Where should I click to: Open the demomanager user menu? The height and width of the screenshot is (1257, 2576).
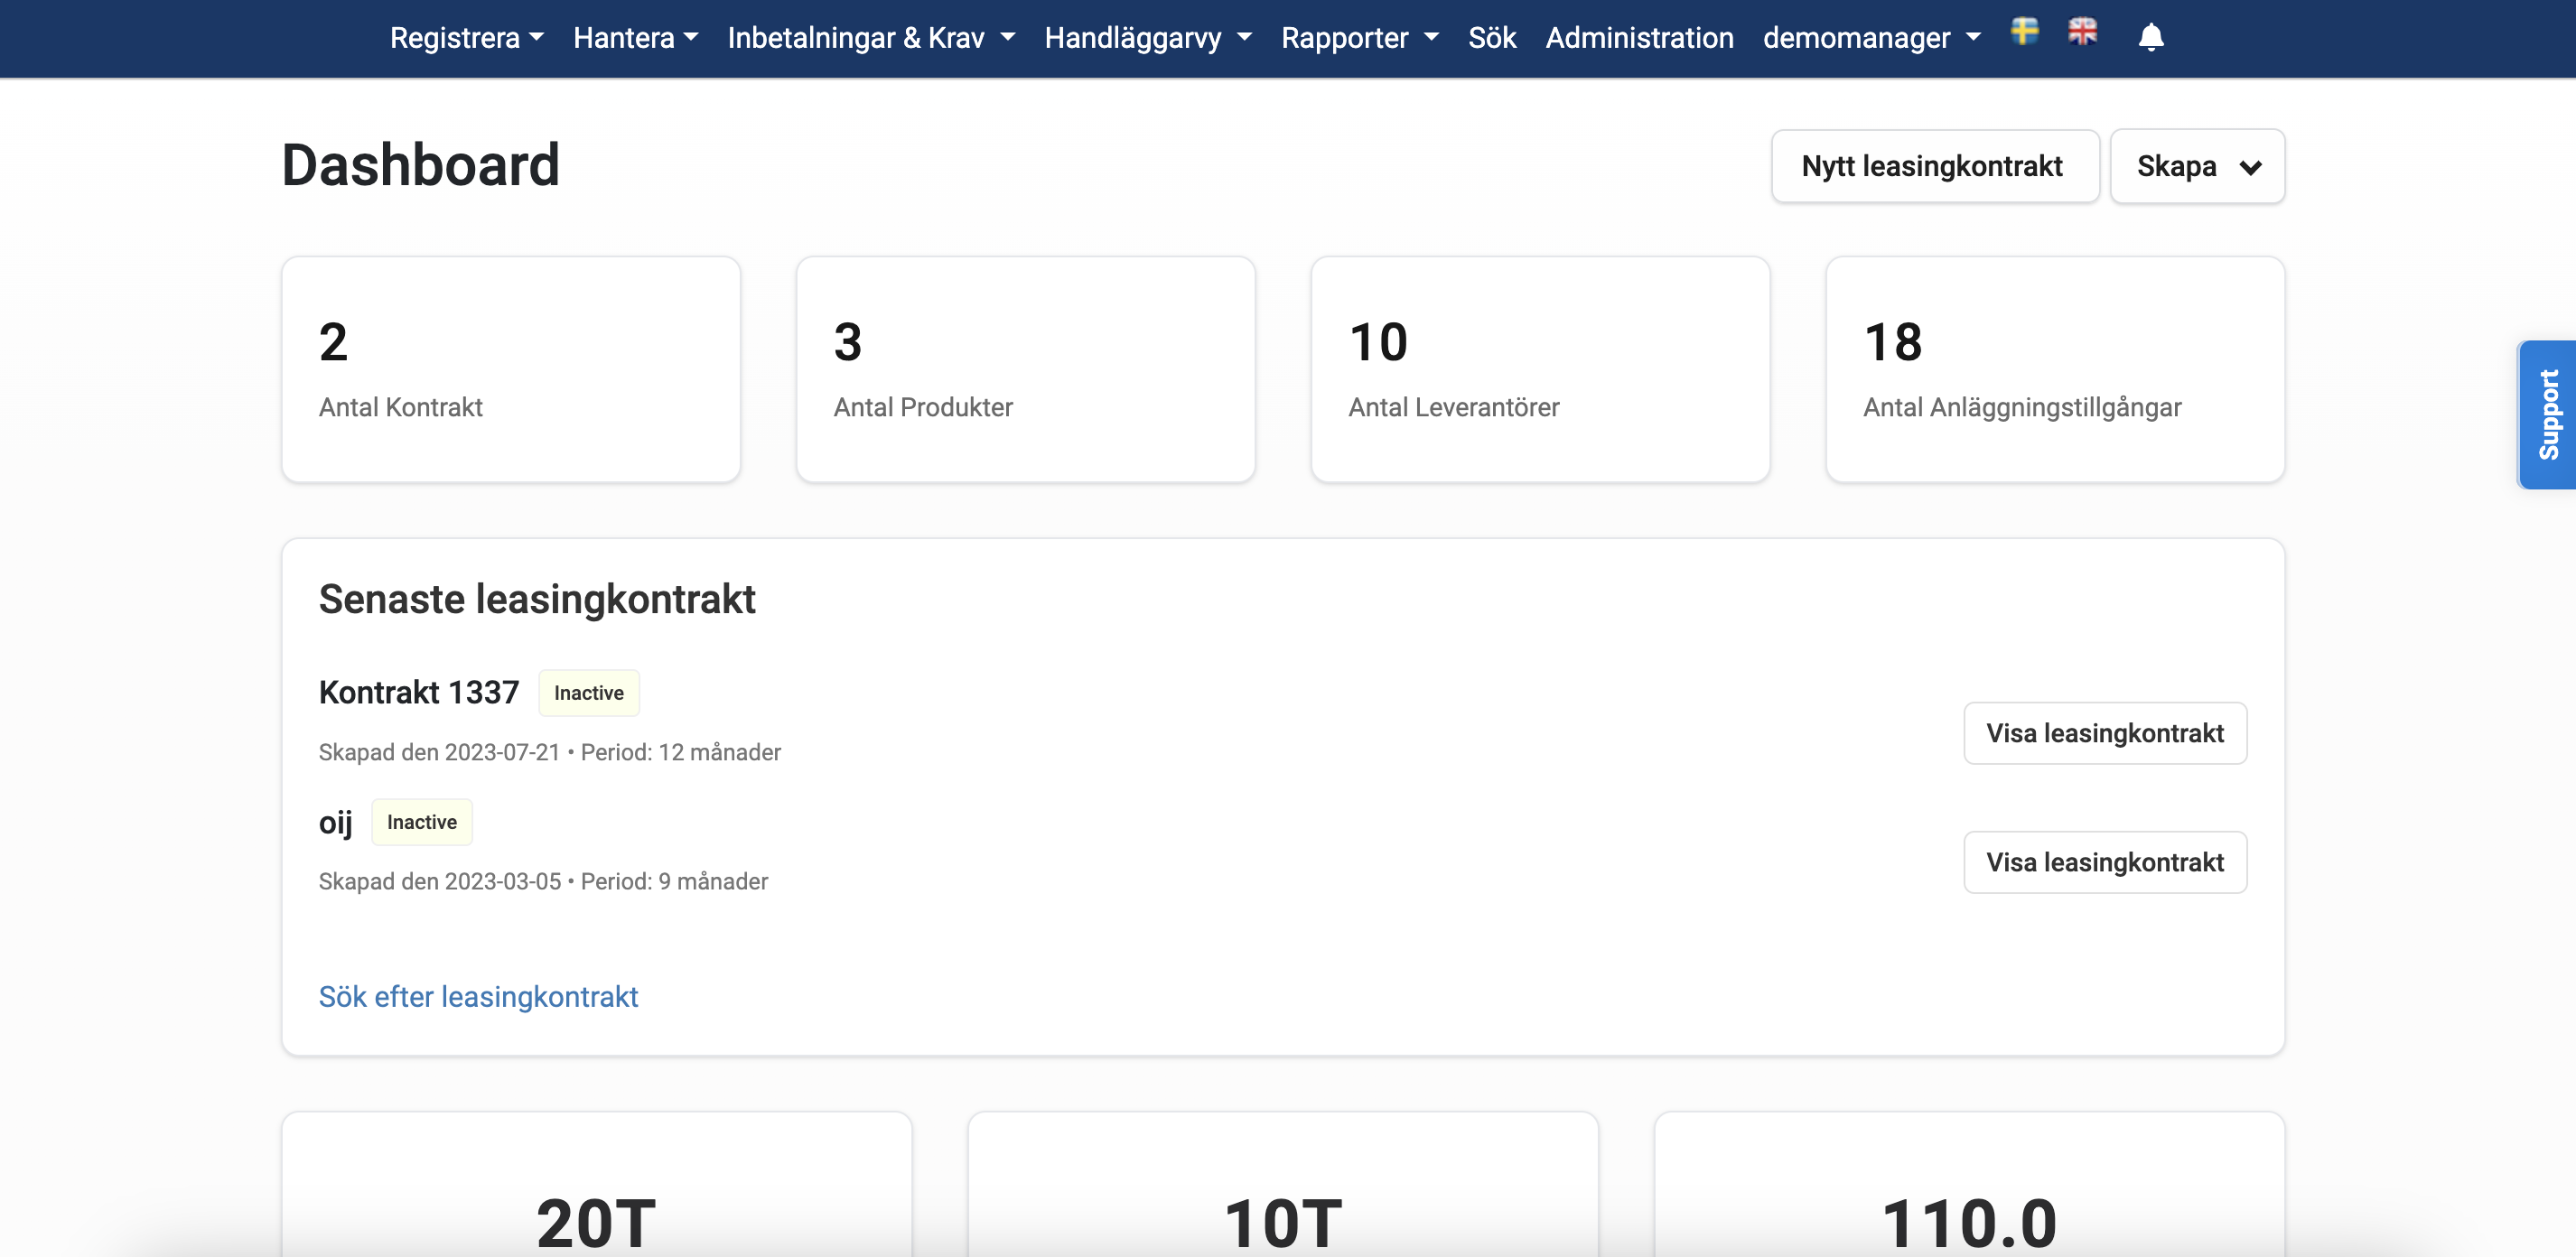point(1872,38)
